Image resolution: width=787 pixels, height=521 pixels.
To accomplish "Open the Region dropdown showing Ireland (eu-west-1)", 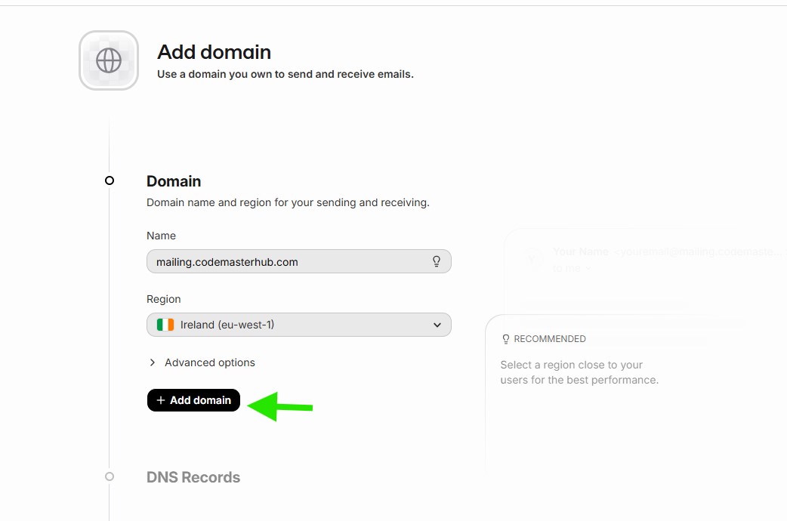I will click(x=298, y=325).
